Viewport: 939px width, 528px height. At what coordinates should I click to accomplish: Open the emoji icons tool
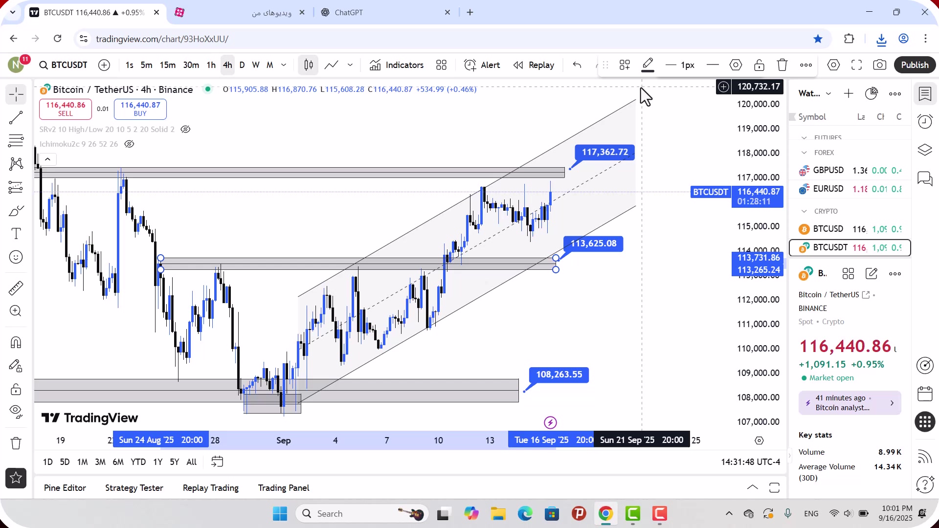coord(16,257)
